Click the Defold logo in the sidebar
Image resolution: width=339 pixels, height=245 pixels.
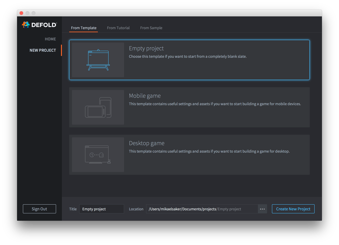pos(39,25)
